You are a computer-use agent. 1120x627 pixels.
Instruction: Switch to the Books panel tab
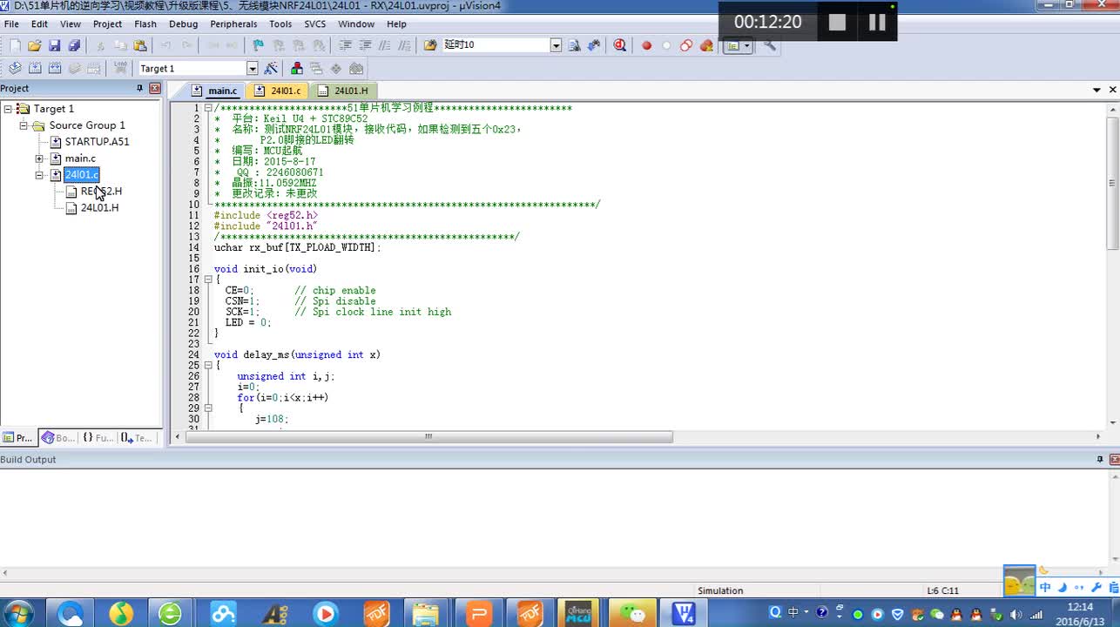(x=59, y=438)
